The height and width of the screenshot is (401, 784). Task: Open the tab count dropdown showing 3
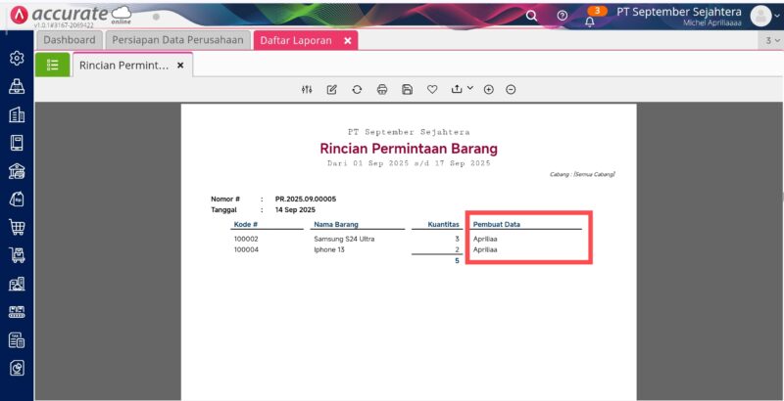click(x=771, y=40)
